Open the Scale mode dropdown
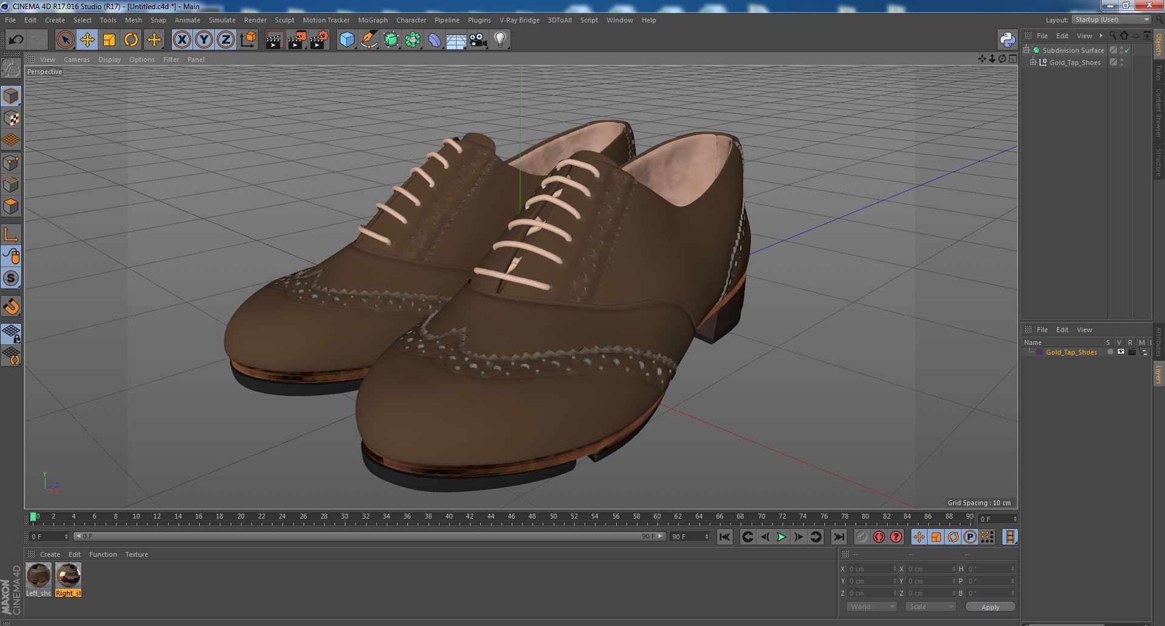This screenshot has height=626, width=1165. click(x=930, y=607)
